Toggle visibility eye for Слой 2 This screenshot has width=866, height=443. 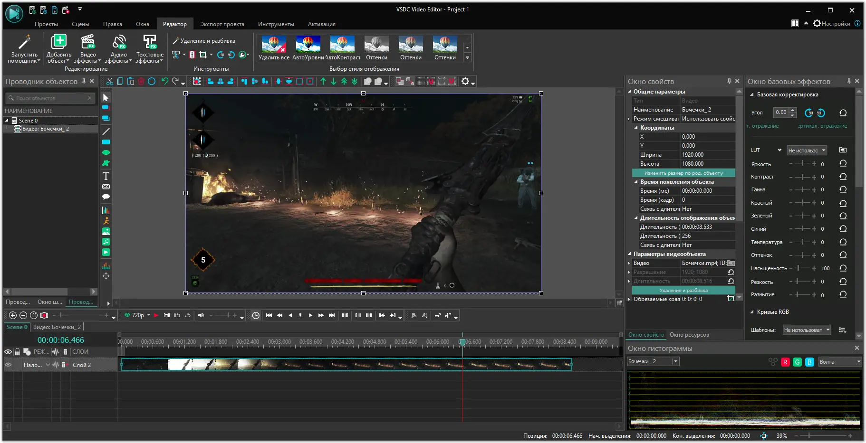click(8, 365)
